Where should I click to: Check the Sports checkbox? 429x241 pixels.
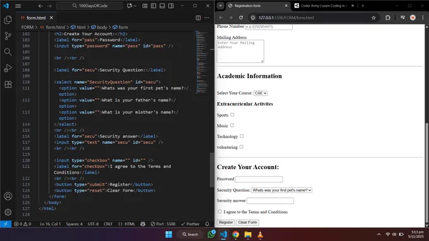click(x=232, y=115)
